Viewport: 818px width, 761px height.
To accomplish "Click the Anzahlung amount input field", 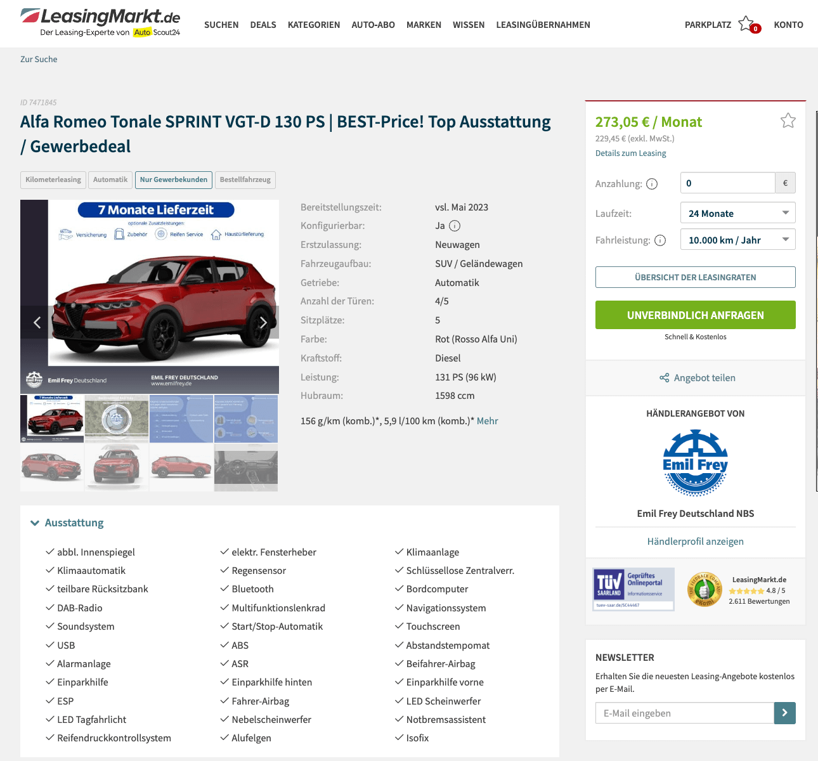I will coord(727,183).
